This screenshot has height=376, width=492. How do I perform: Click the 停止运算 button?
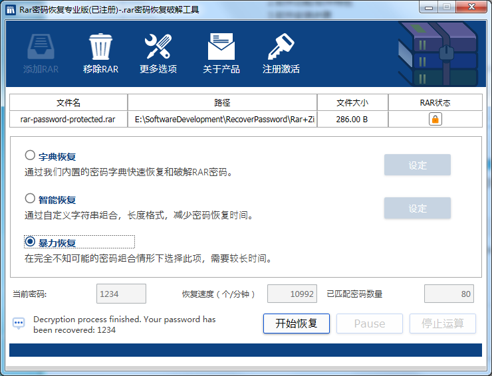click(443, 324)
